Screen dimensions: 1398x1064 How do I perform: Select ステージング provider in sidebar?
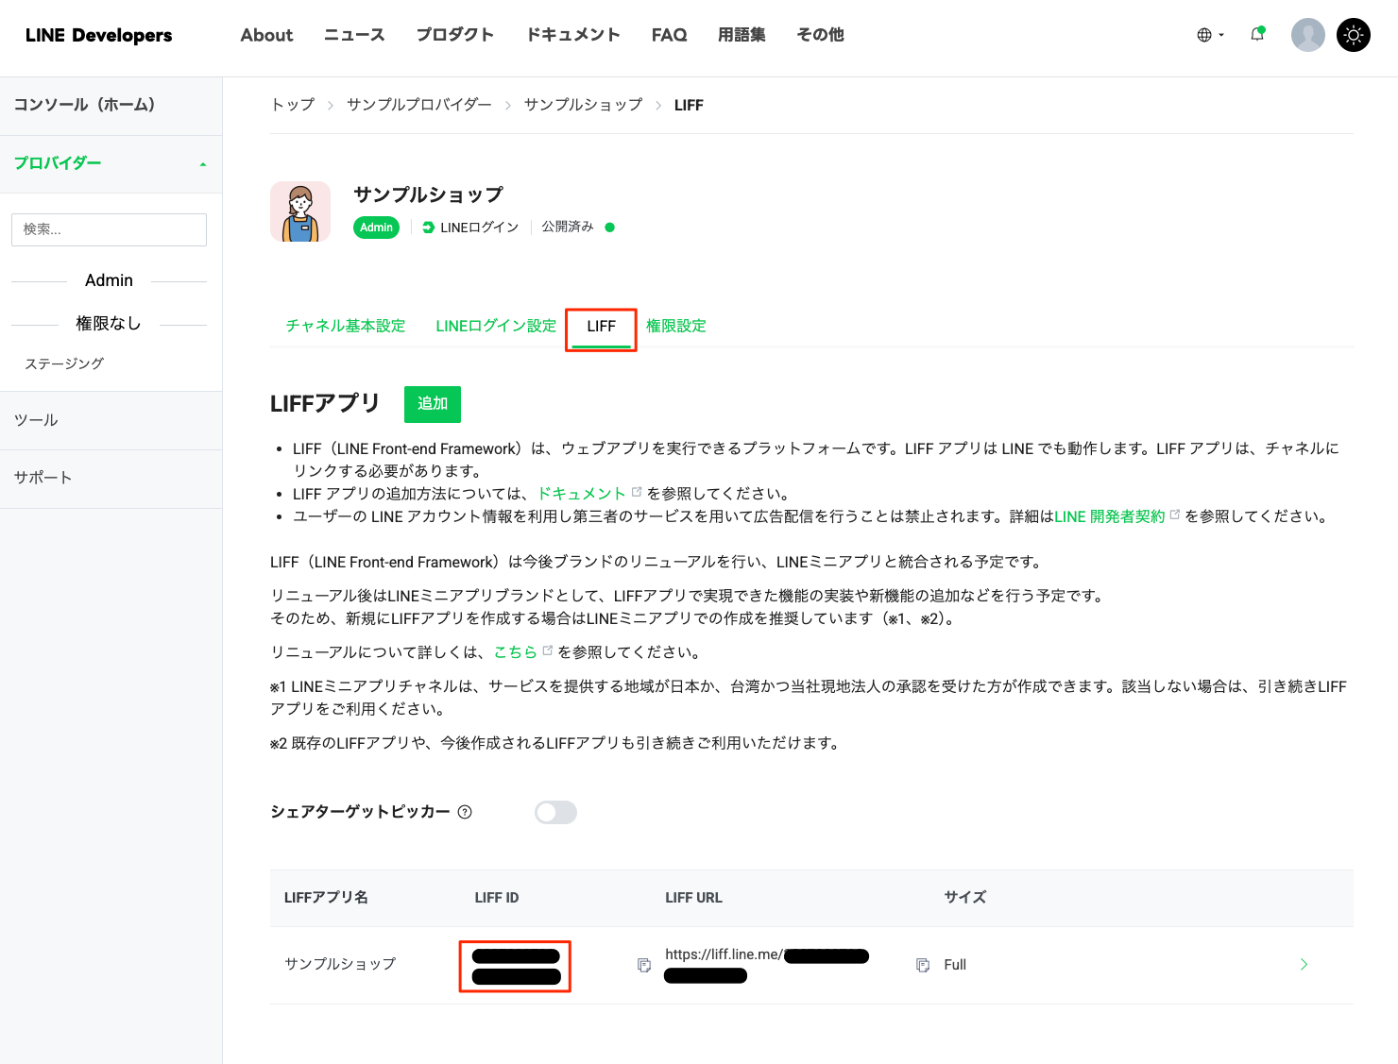[x=64, y=363]
